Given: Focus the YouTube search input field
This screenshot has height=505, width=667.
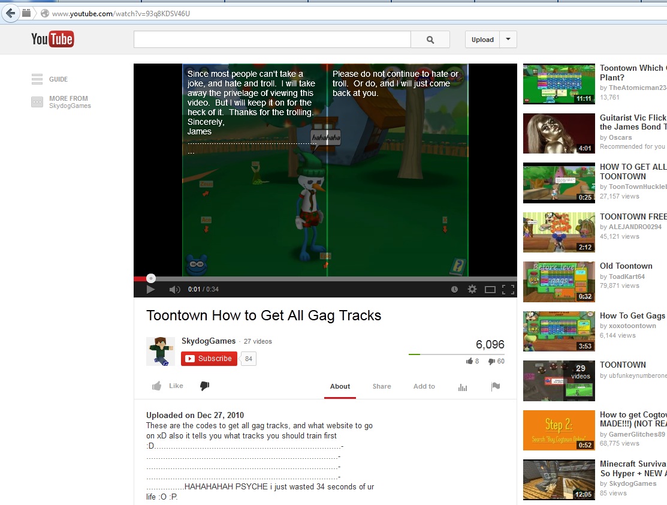Looking at the screenshot, I should 272,40.
